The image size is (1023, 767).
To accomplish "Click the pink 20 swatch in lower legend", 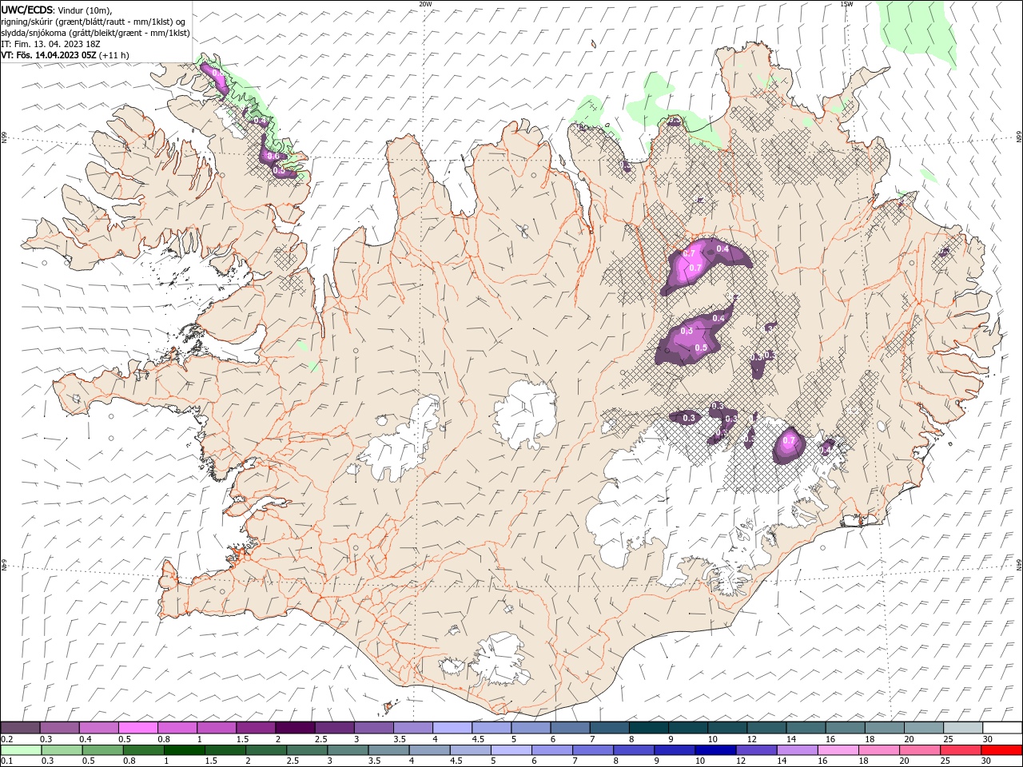I will coord(921,750).
